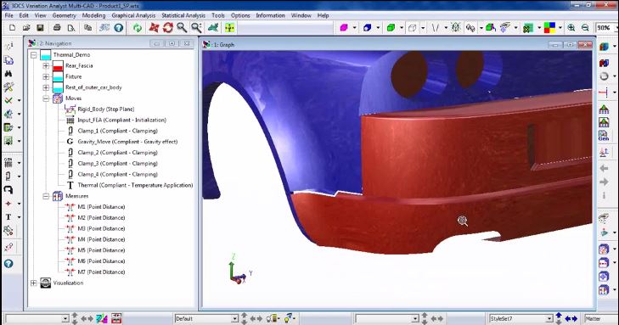Select Clamp_1 (Compliant - Clamping)
The width and height of the screenshot is (619, 325).
point(118,131)
